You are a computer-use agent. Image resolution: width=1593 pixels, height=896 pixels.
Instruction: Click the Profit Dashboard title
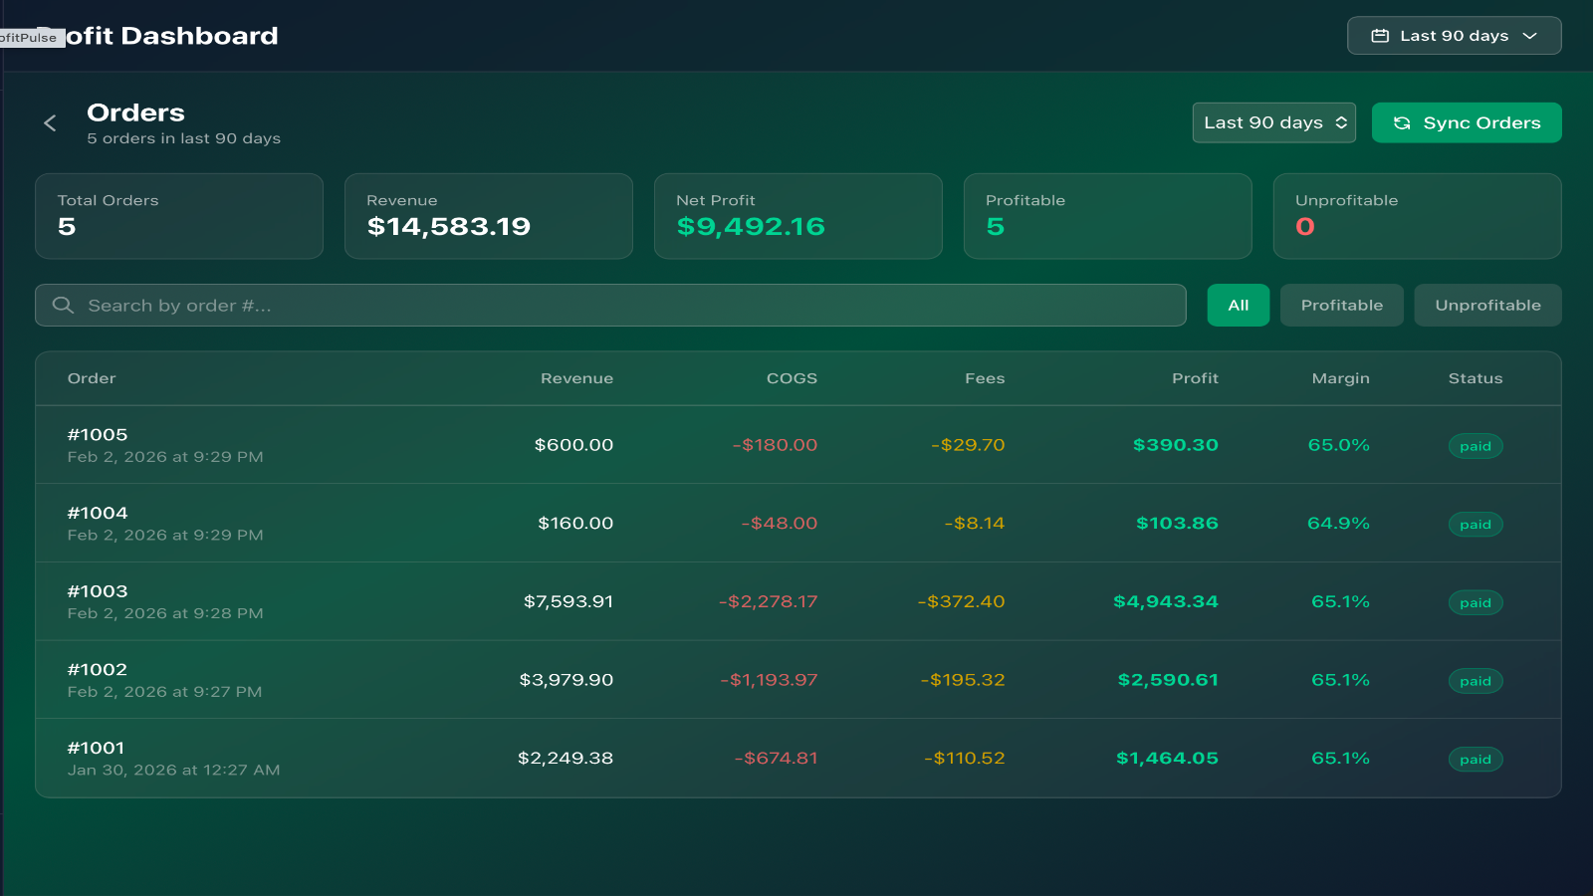[159, 36]
